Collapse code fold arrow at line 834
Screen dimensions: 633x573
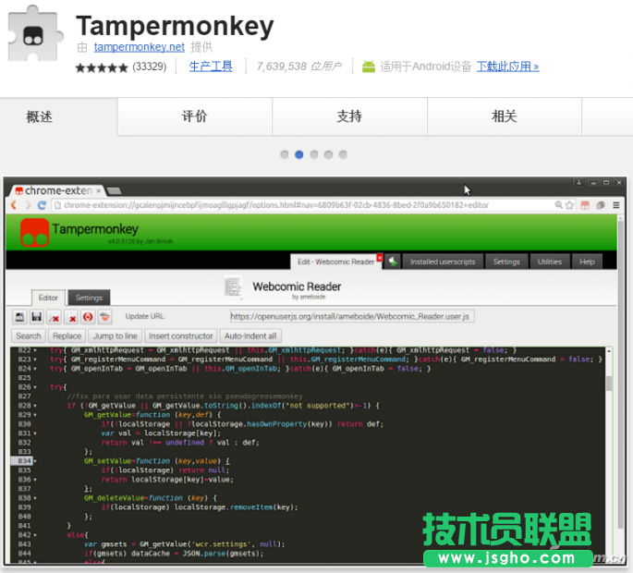coord(36,460)
